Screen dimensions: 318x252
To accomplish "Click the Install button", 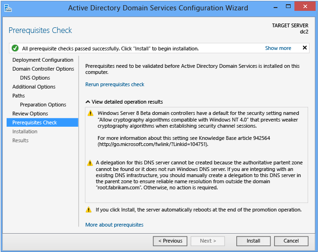I will pyautogui.click(x=253, y=241).
